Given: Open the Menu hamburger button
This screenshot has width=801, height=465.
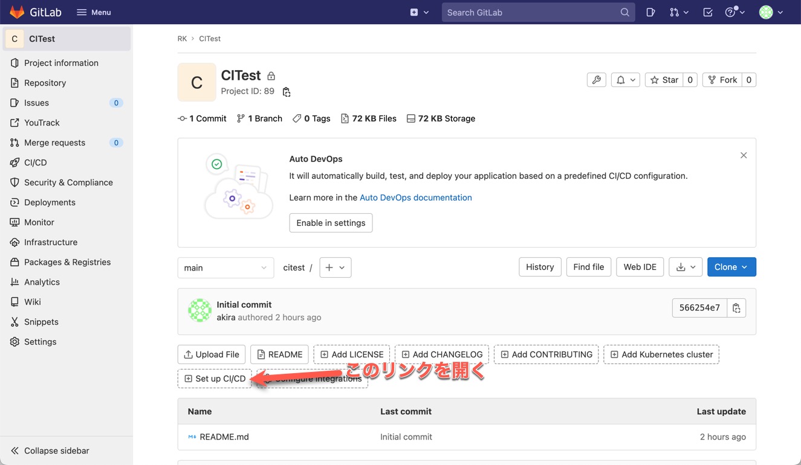Looking at the screenshot, I should coord(94,12).
